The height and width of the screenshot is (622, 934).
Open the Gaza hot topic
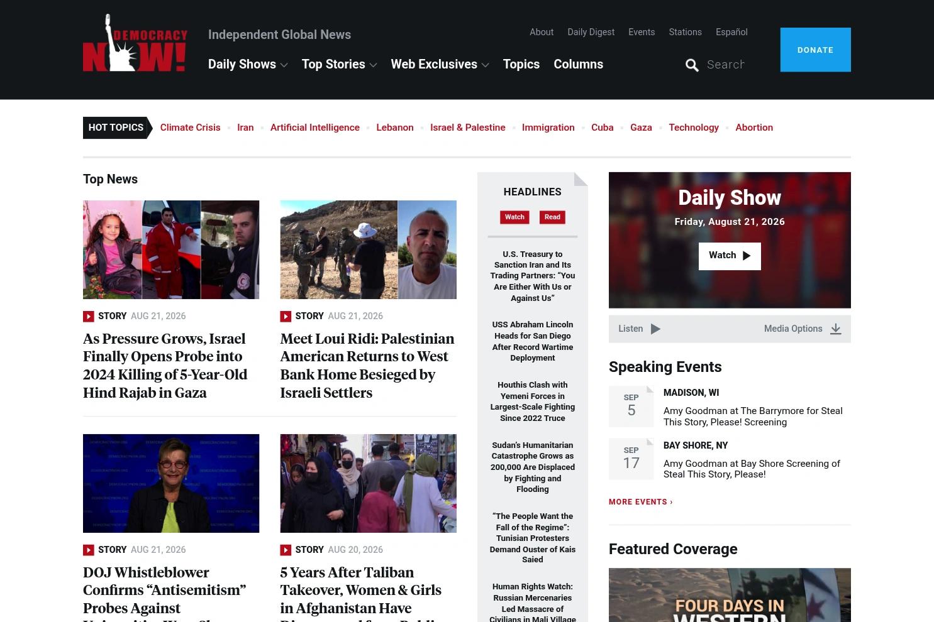pos(641,128)
